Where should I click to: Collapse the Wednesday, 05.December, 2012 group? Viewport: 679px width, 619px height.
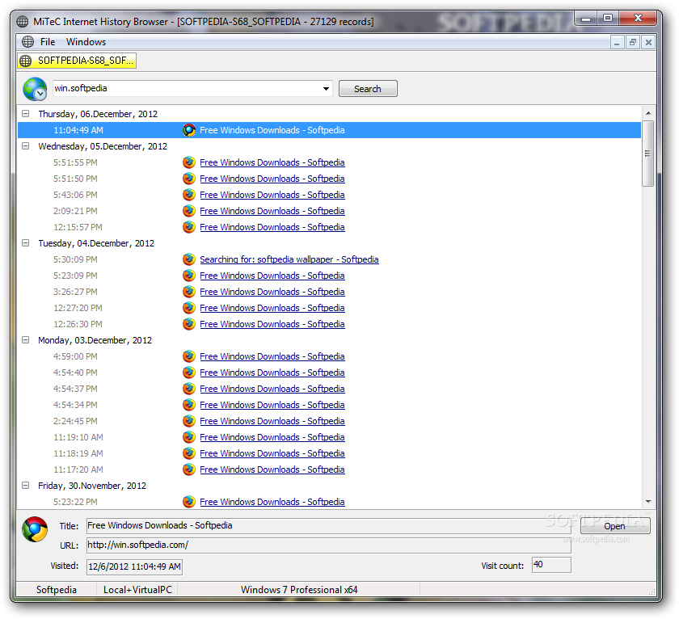(x=26, y=146)
